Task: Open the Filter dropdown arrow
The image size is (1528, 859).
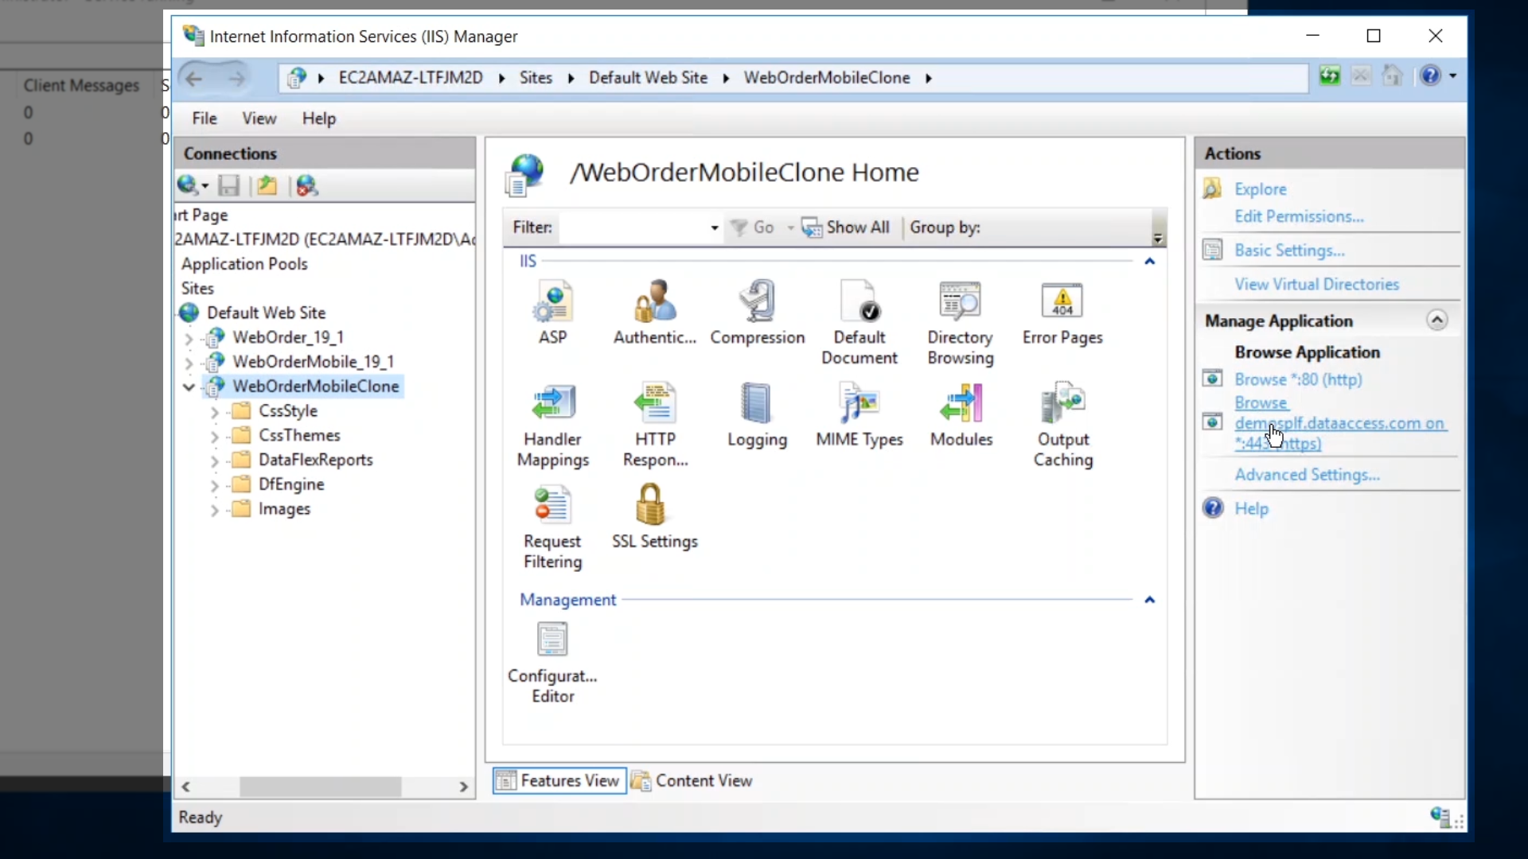Action: point(714,228)
